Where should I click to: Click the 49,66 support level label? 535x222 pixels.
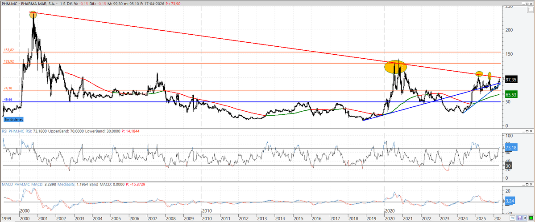(8, 100)
